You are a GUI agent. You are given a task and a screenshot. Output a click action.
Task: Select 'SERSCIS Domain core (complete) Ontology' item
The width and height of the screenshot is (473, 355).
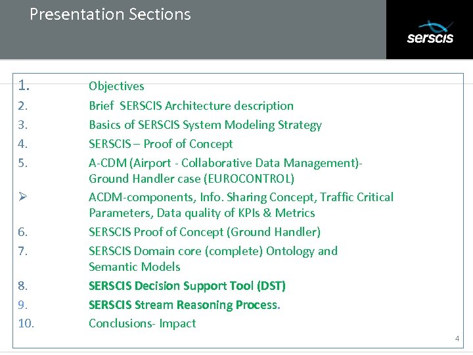coord(213,251)
